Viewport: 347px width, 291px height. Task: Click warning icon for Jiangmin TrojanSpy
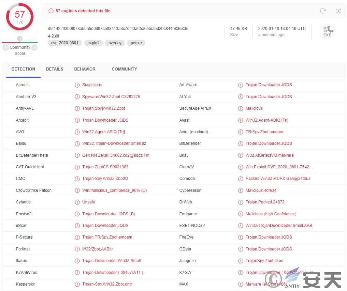point(241,261)
